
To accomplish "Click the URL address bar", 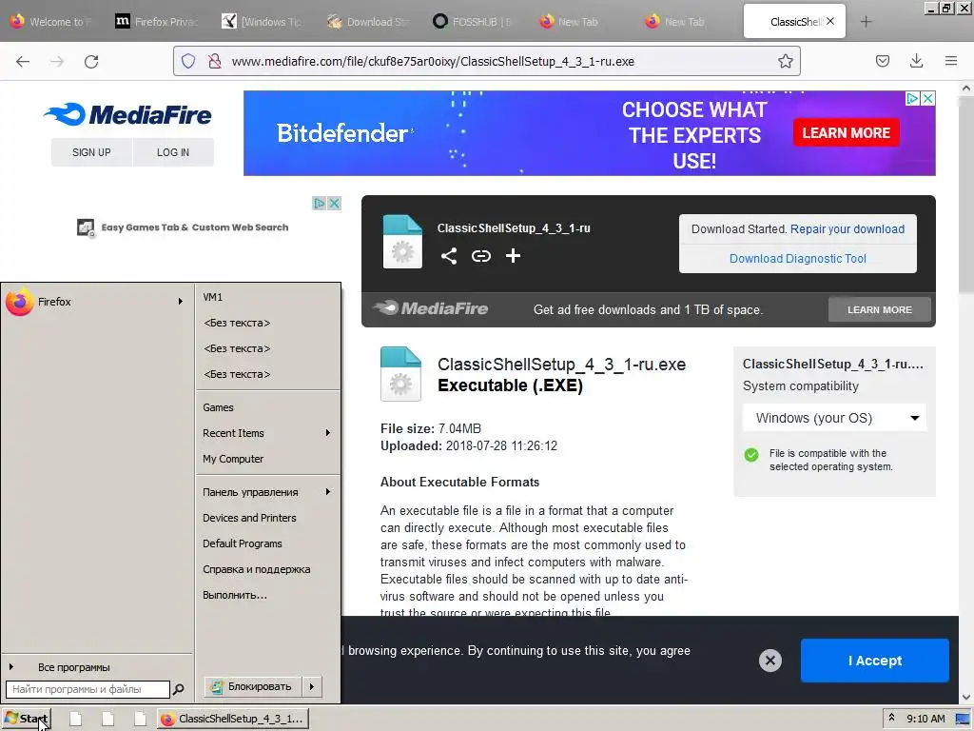I will pyautogui.click(x=486, y=61).
